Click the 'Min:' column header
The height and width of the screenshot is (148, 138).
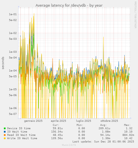point(80,125)
